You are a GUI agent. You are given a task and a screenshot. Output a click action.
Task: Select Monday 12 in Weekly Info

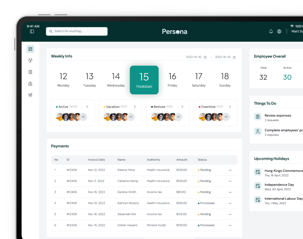pos(63,80)
